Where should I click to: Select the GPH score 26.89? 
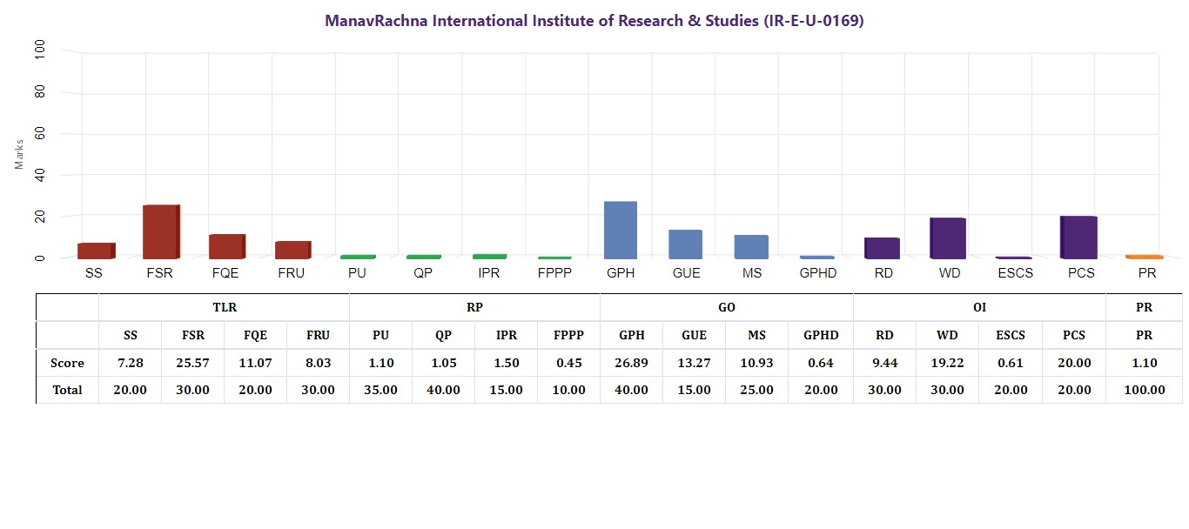point(632,363)
